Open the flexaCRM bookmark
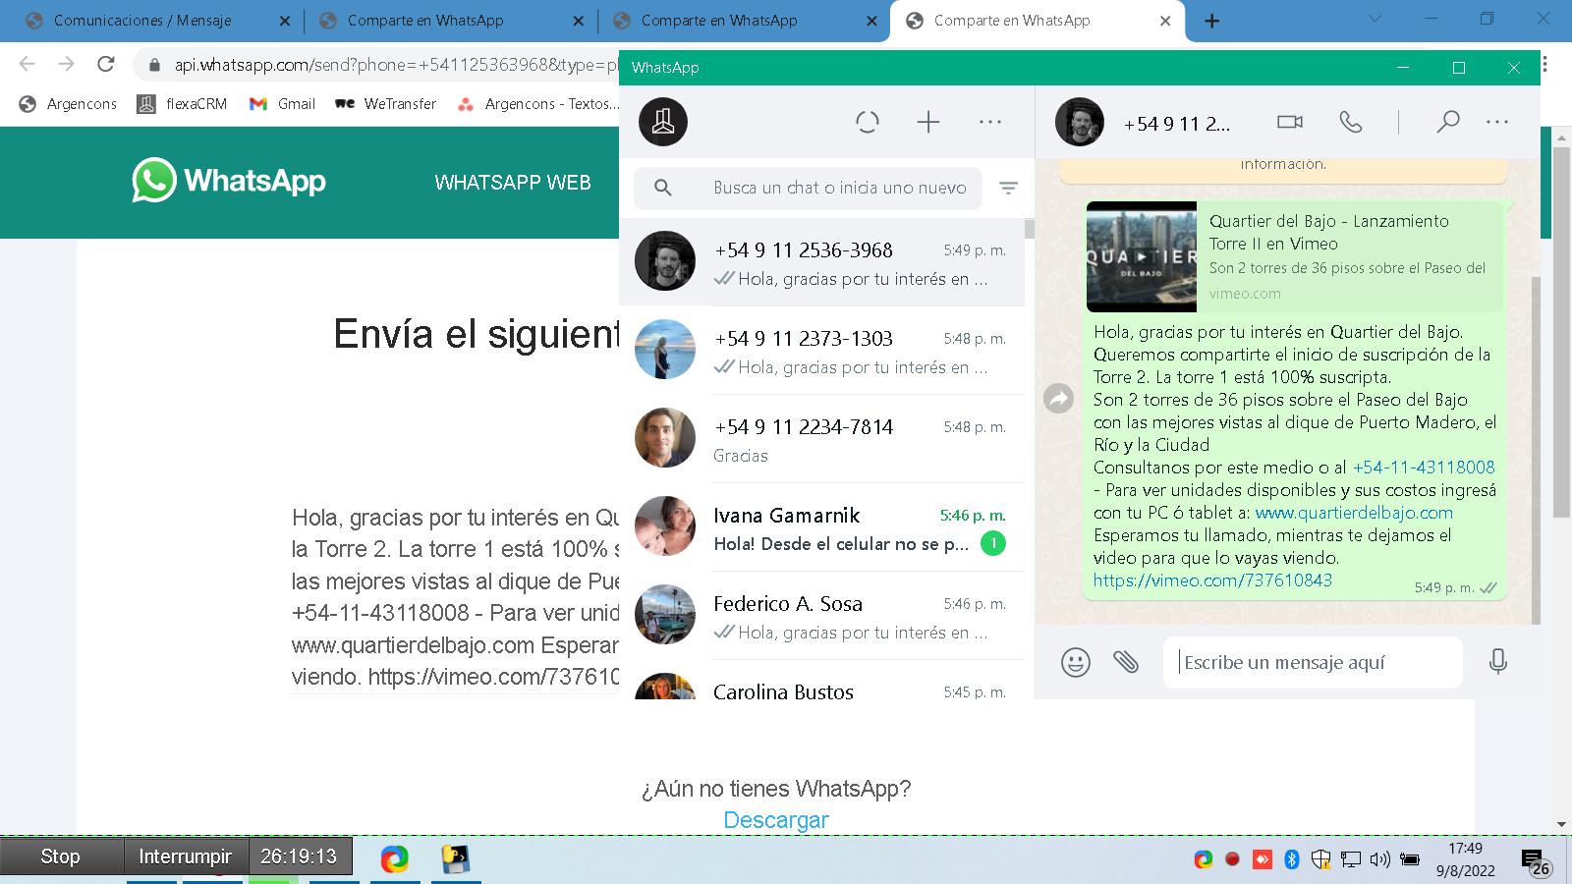Image resolution: width=1572 pixels, height=884 pixels. [x=183, y=103]
